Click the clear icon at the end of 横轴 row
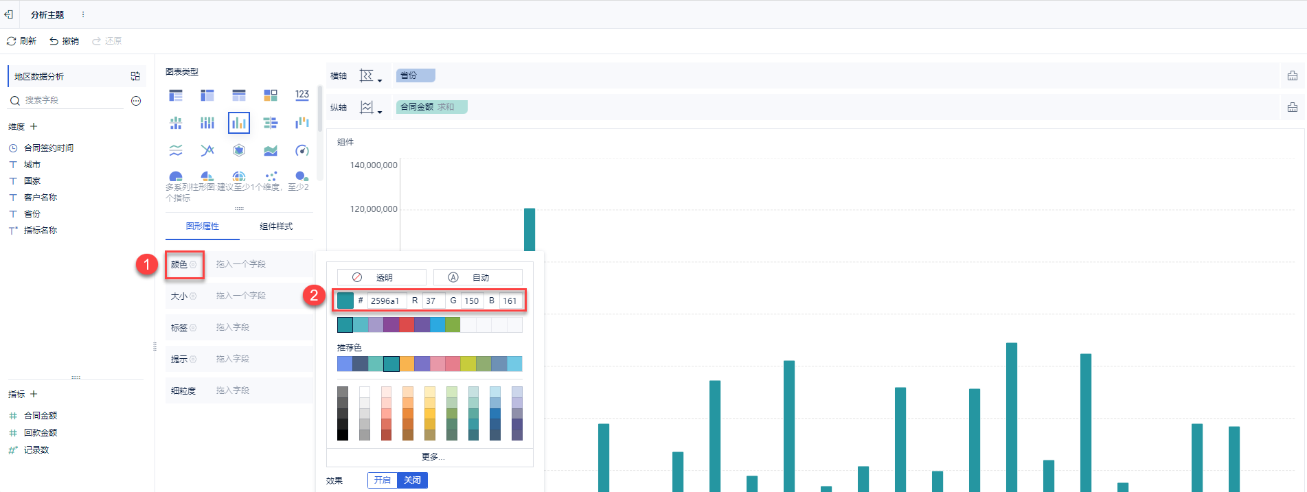1307x492 pixels. (x=1293, y=75)
